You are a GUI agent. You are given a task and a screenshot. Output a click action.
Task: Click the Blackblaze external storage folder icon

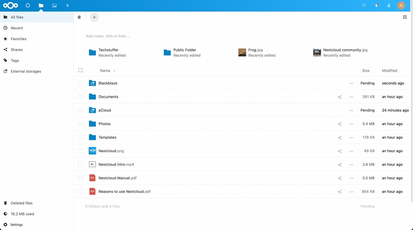coord(93,83)
